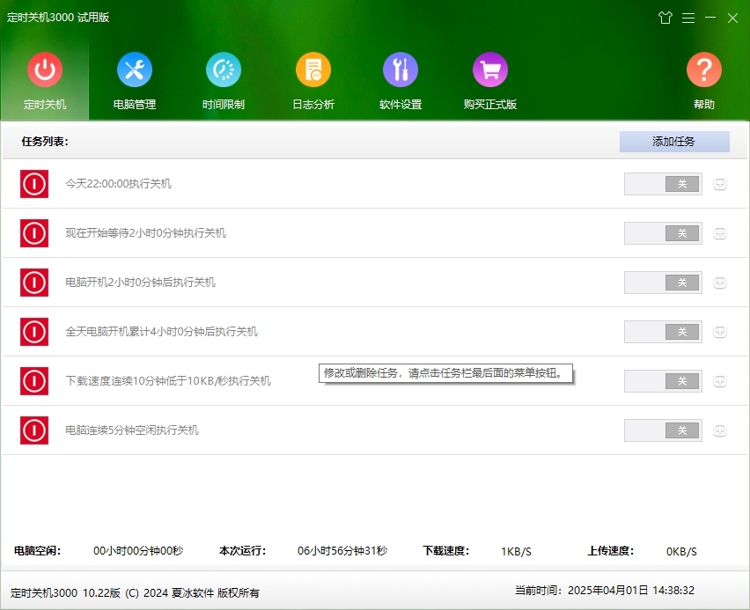Open the hamburger main menu icon
Viewport: 750px width, 610px height.
(x=688, y=18)
